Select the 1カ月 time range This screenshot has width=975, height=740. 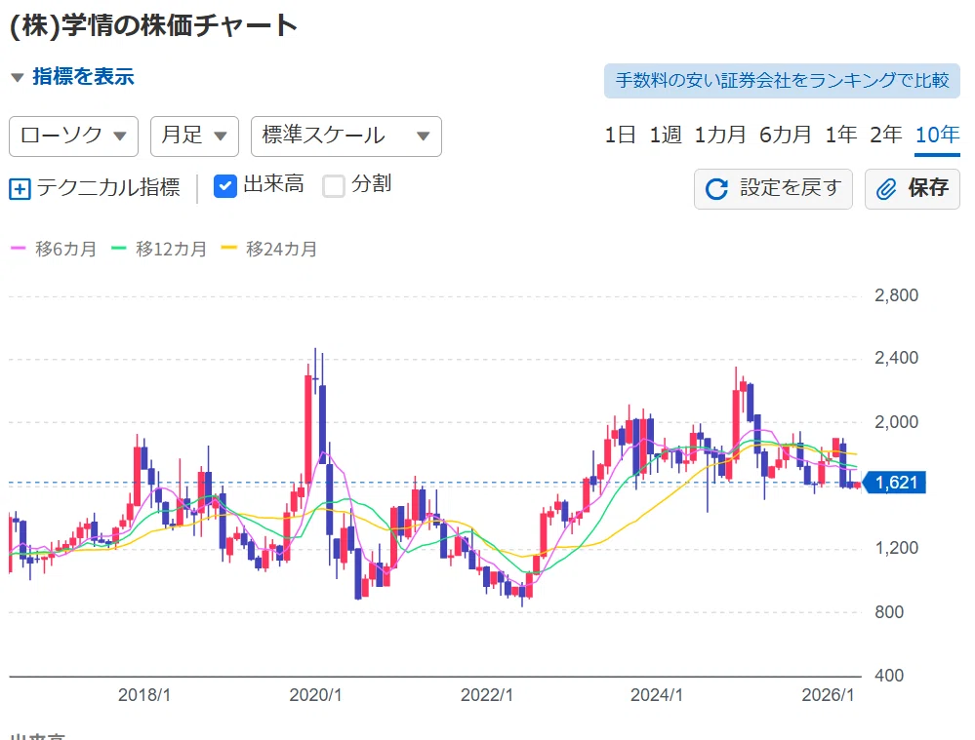720,135
